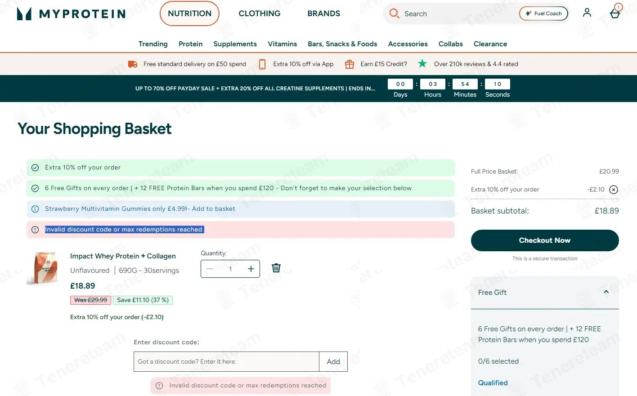Click the search magnifier icon
Viewport: 637px width, 396px height.
click(394, 13)
